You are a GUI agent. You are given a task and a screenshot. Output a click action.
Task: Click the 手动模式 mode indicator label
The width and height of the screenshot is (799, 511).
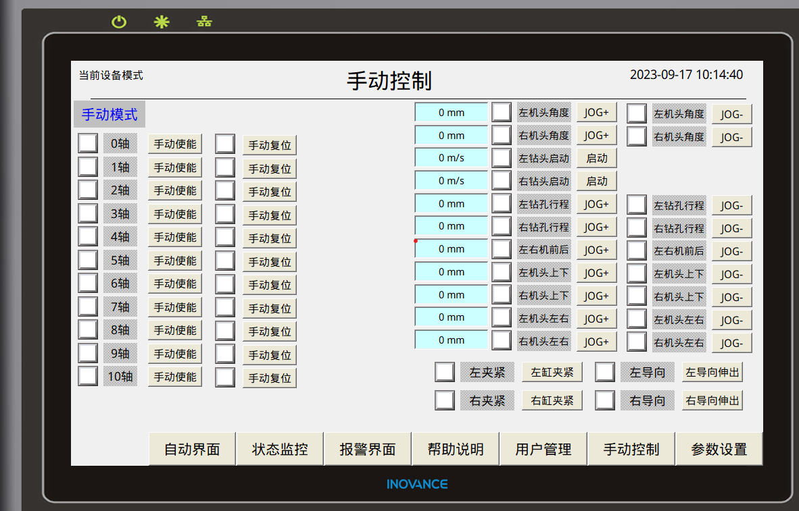(110, 115)
